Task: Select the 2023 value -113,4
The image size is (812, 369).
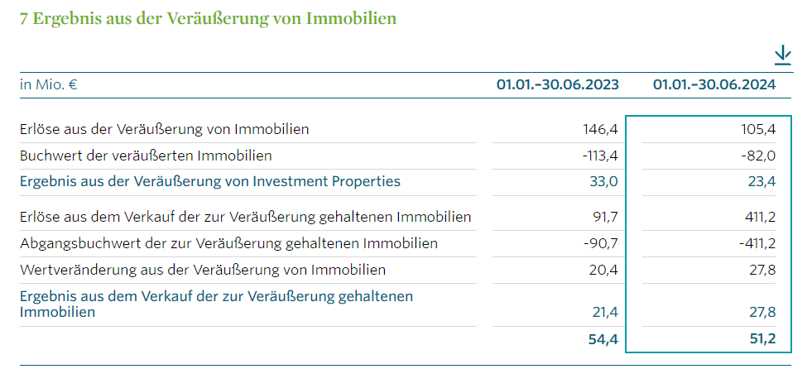Action: click(598, 156)
